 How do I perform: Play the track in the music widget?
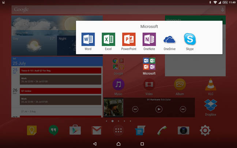point(159,109)
